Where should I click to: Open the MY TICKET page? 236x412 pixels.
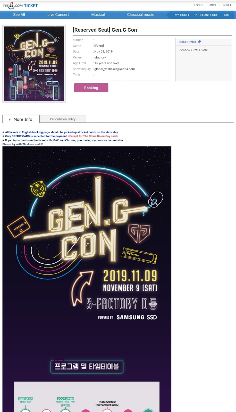pyautogui.click(x=182, y=15)
